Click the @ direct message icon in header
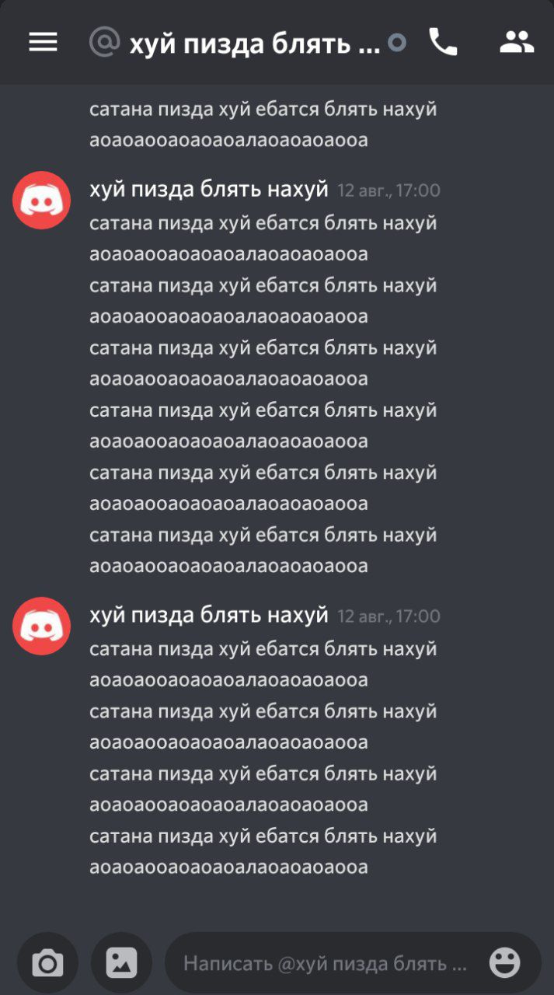The height and width of the screenshot is (995, 554). [x=105, y=42]
